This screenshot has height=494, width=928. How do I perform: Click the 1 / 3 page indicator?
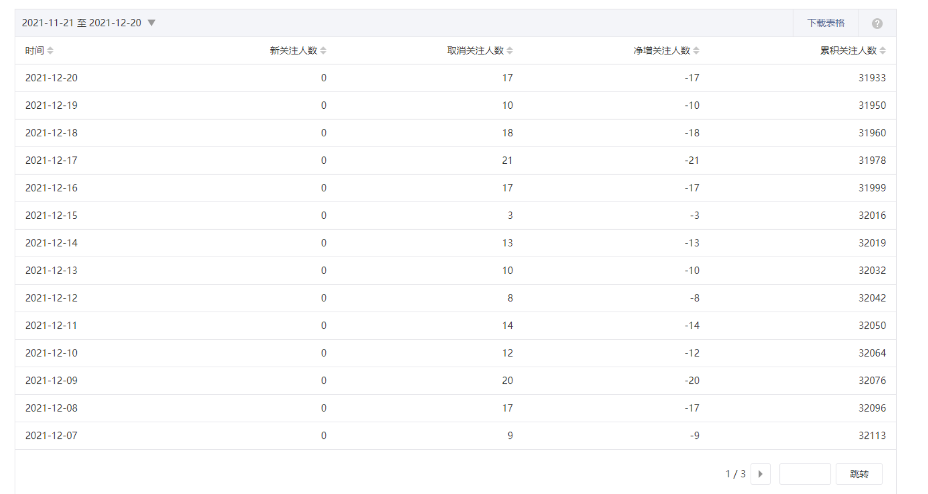(x=735, y=474)
